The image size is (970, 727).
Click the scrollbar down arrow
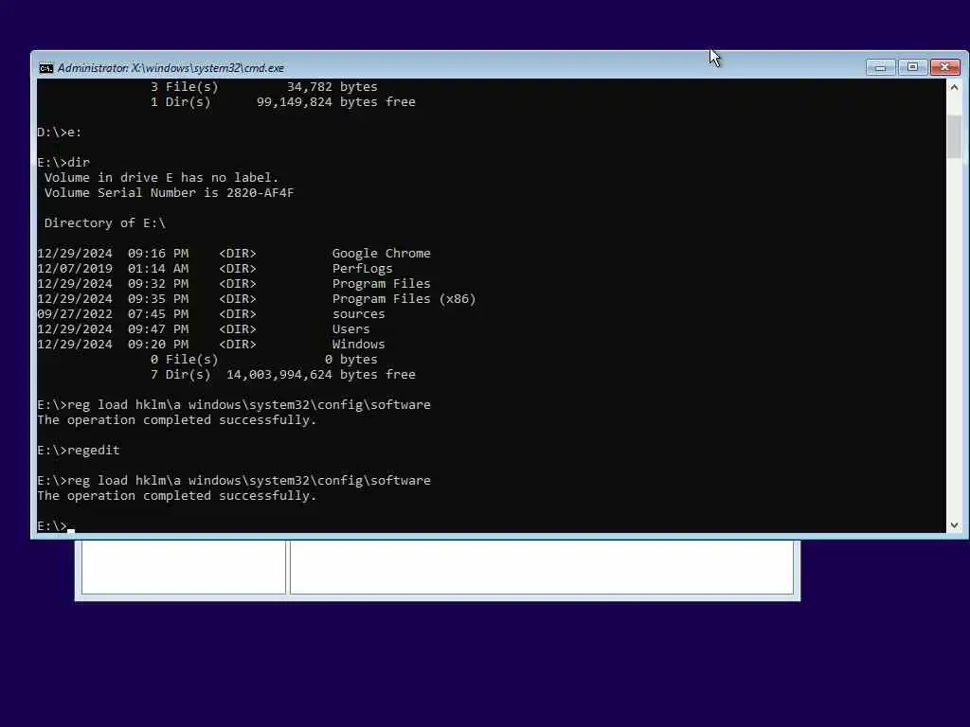(954, 524)
